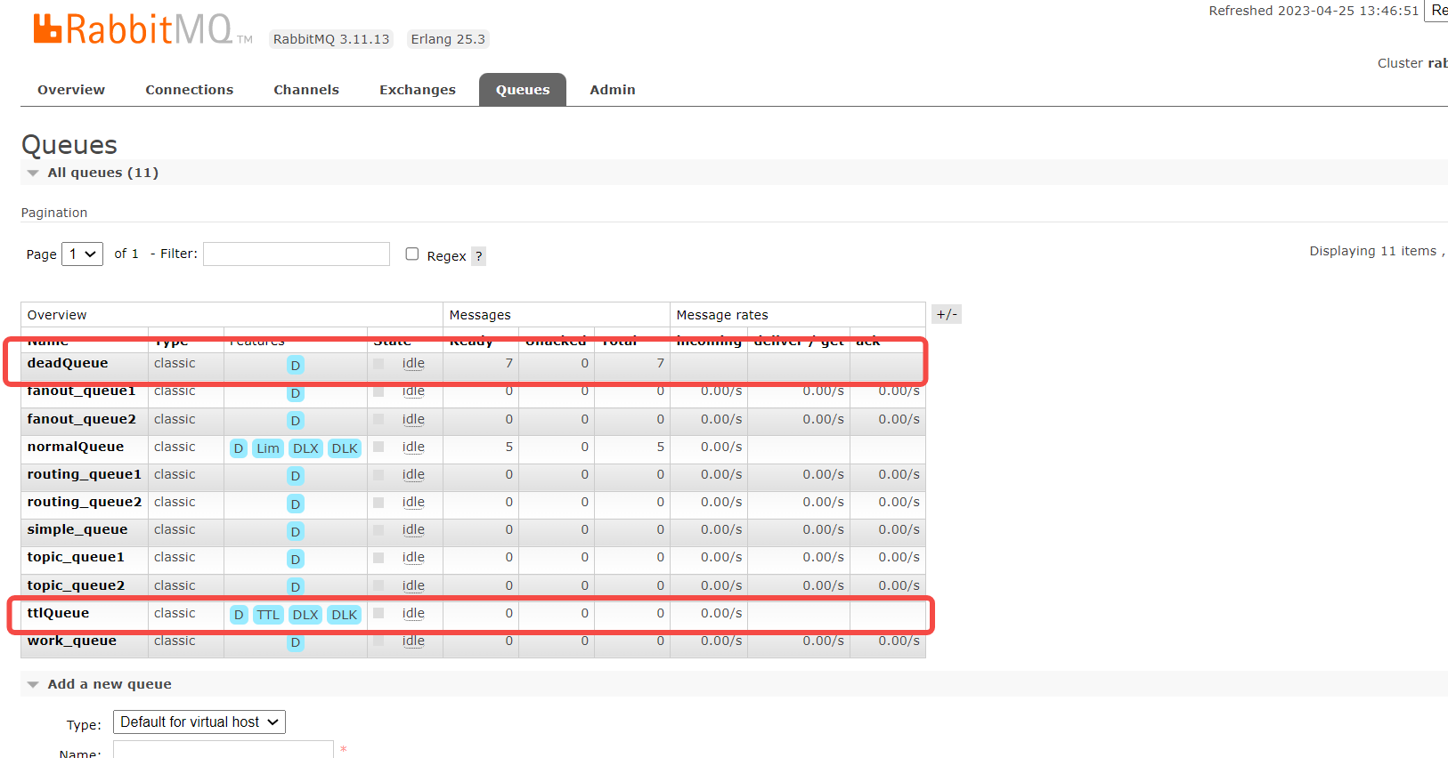Open the deadQueue queue link

tap(68, 363)
